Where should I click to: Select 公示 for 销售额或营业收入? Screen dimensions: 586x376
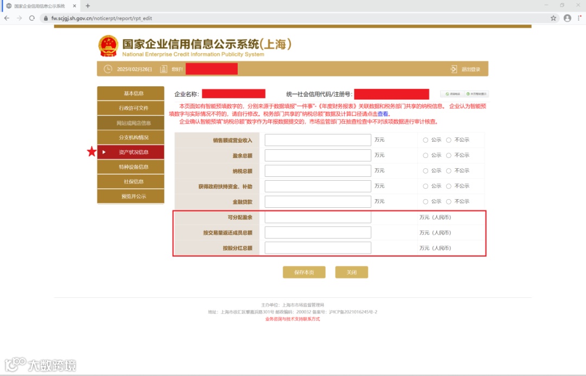click(x=425, y=140)
